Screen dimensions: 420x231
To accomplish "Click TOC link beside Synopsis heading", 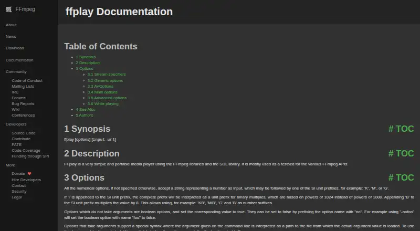I will pyautogui.click(x=405, y=129).
